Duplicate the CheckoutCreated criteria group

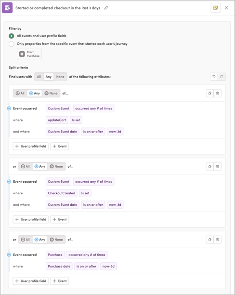(210, 166)
